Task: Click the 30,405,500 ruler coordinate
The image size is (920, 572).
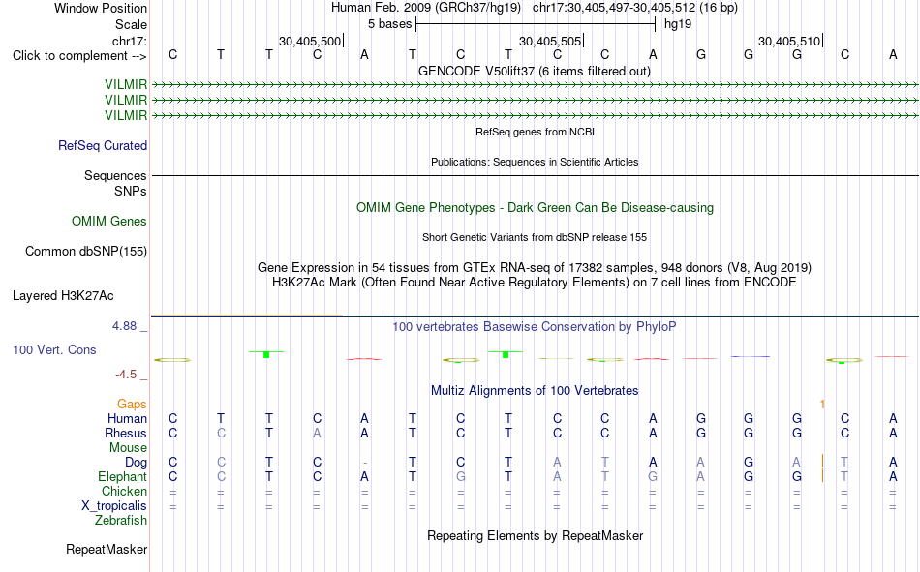Action: [310, 41]
